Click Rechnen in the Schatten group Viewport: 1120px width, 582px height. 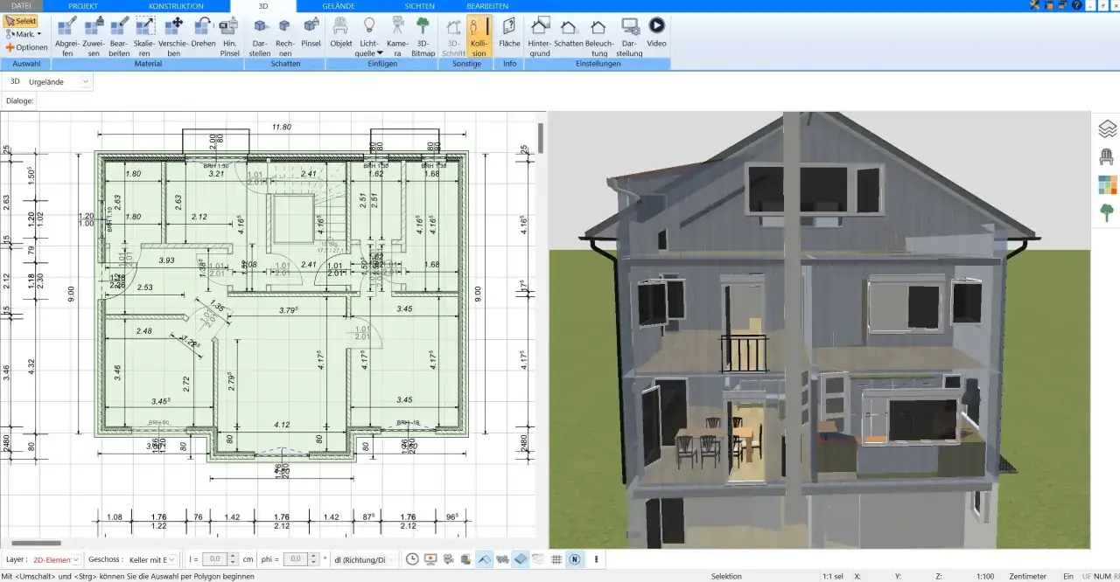284,36
